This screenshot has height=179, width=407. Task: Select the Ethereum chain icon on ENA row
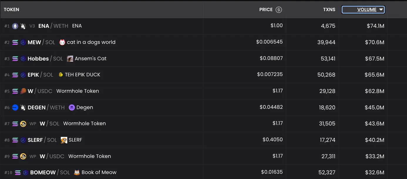click(15, 26)
